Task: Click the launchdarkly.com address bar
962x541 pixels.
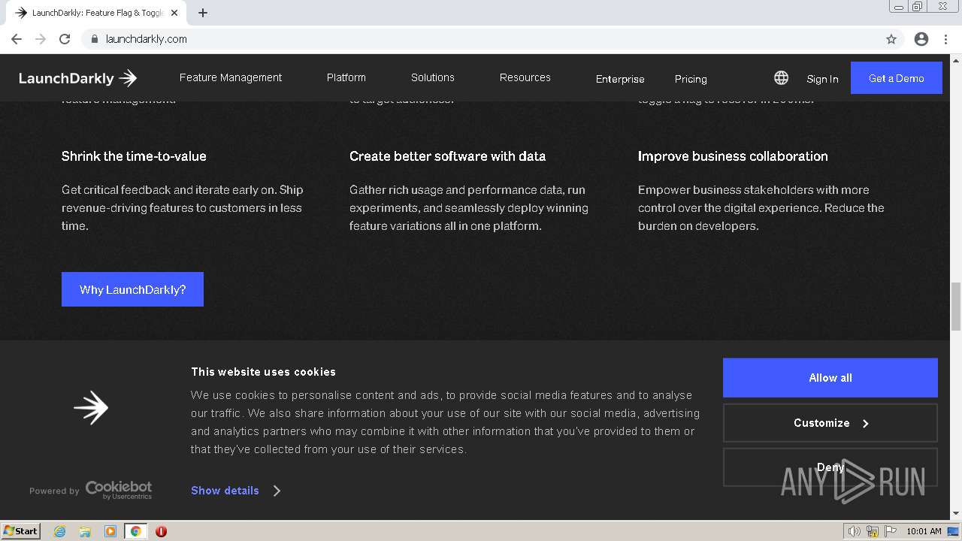Action: pyautogui.click(x=481, y=39)
